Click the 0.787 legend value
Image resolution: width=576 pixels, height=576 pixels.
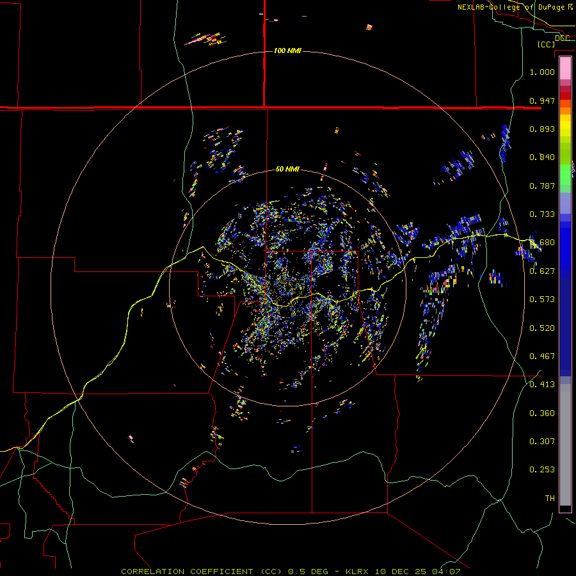pyautogui.click(x=542, y=186)
